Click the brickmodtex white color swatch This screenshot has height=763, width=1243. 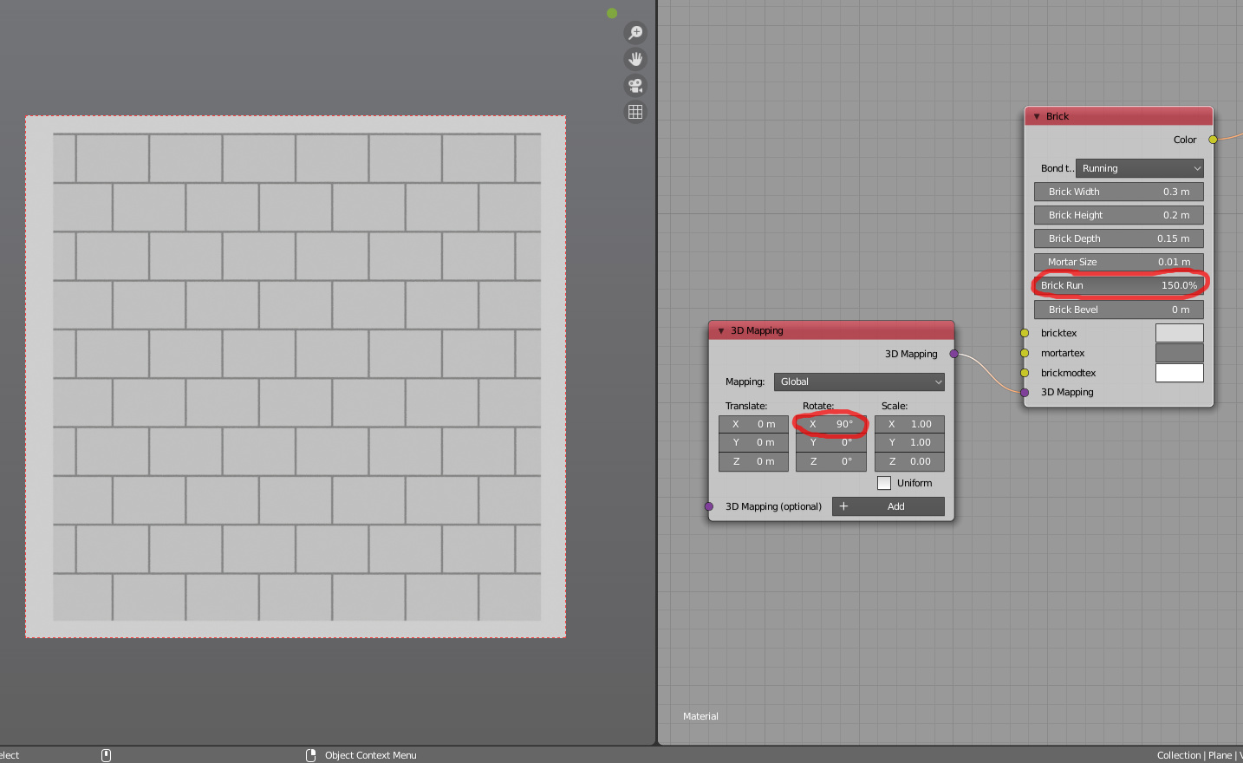(x=1179, y=373)
